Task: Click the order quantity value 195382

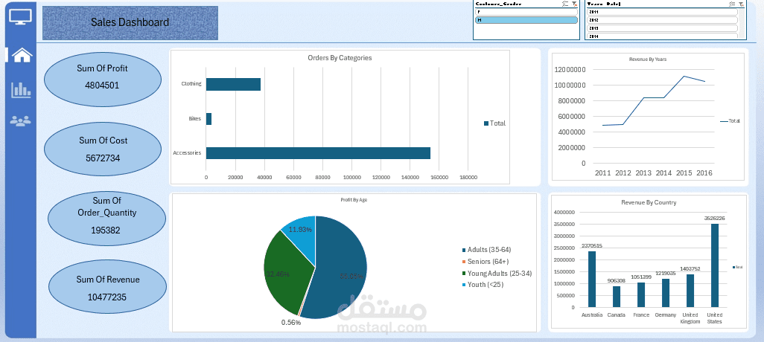Action: coord(105,230)
